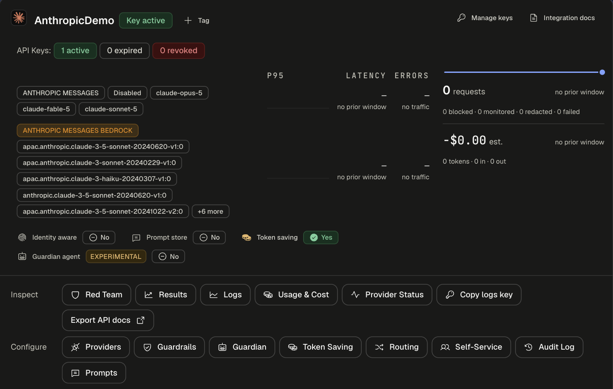Click the shuffle icon in Routing button
The width and height of the screenshot is (613, 389).
point(379,347)
